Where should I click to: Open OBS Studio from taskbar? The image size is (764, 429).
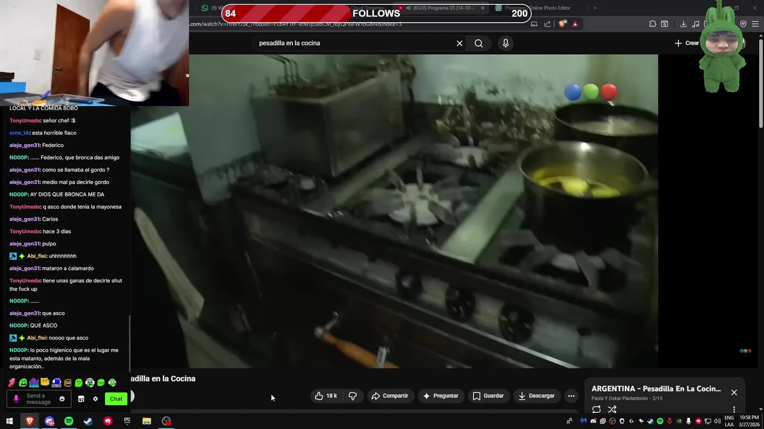167,421
